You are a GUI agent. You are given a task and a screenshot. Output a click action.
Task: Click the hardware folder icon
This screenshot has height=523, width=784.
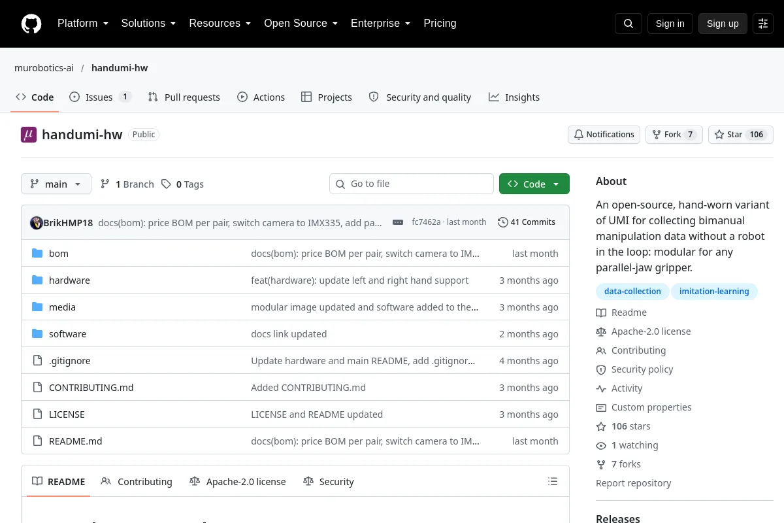[37, 280]
